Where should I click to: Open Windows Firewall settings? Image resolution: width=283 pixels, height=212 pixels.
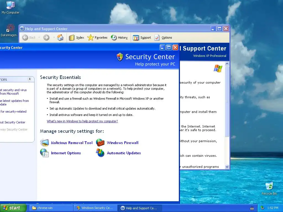click(123, 143)
